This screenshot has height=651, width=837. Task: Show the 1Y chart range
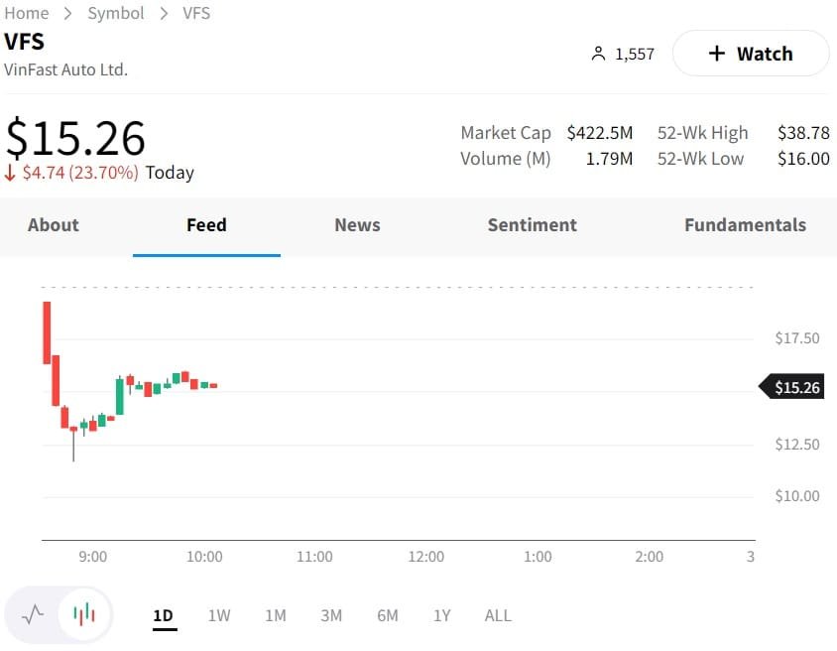(442, 615)
